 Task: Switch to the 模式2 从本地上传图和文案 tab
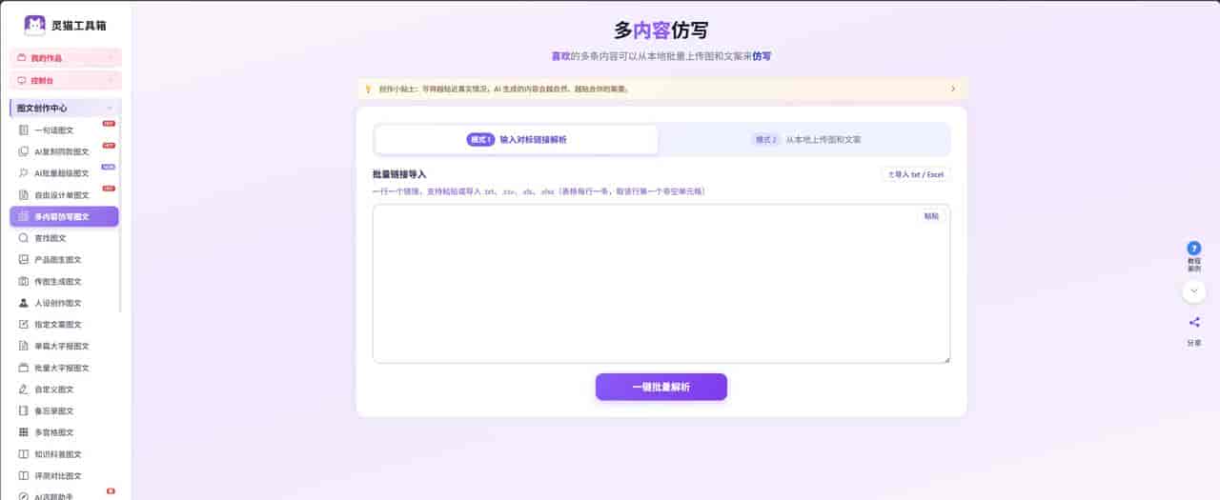tap(807, 139)
